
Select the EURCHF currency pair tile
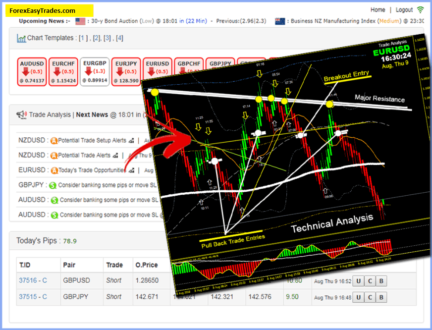[64, 72]
